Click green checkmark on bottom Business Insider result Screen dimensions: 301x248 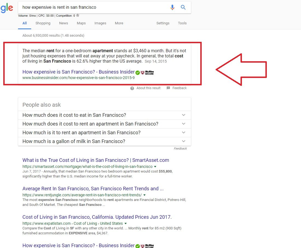click(138, 246)
